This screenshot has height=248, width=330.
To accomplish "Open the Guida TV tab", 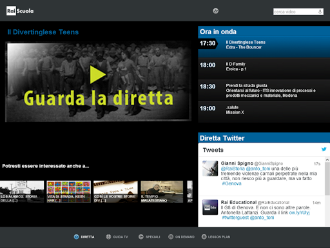I will click(x=117, y=237).
